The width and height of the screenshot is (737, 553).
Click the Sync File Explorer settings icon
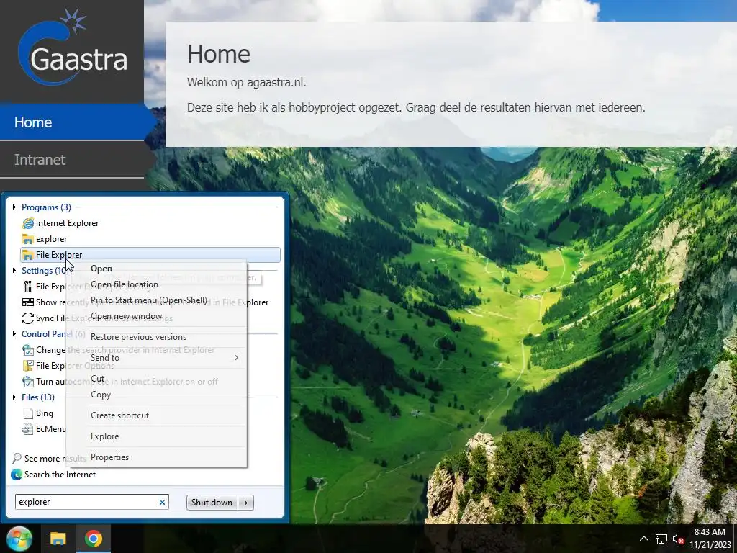coord(28,318)
